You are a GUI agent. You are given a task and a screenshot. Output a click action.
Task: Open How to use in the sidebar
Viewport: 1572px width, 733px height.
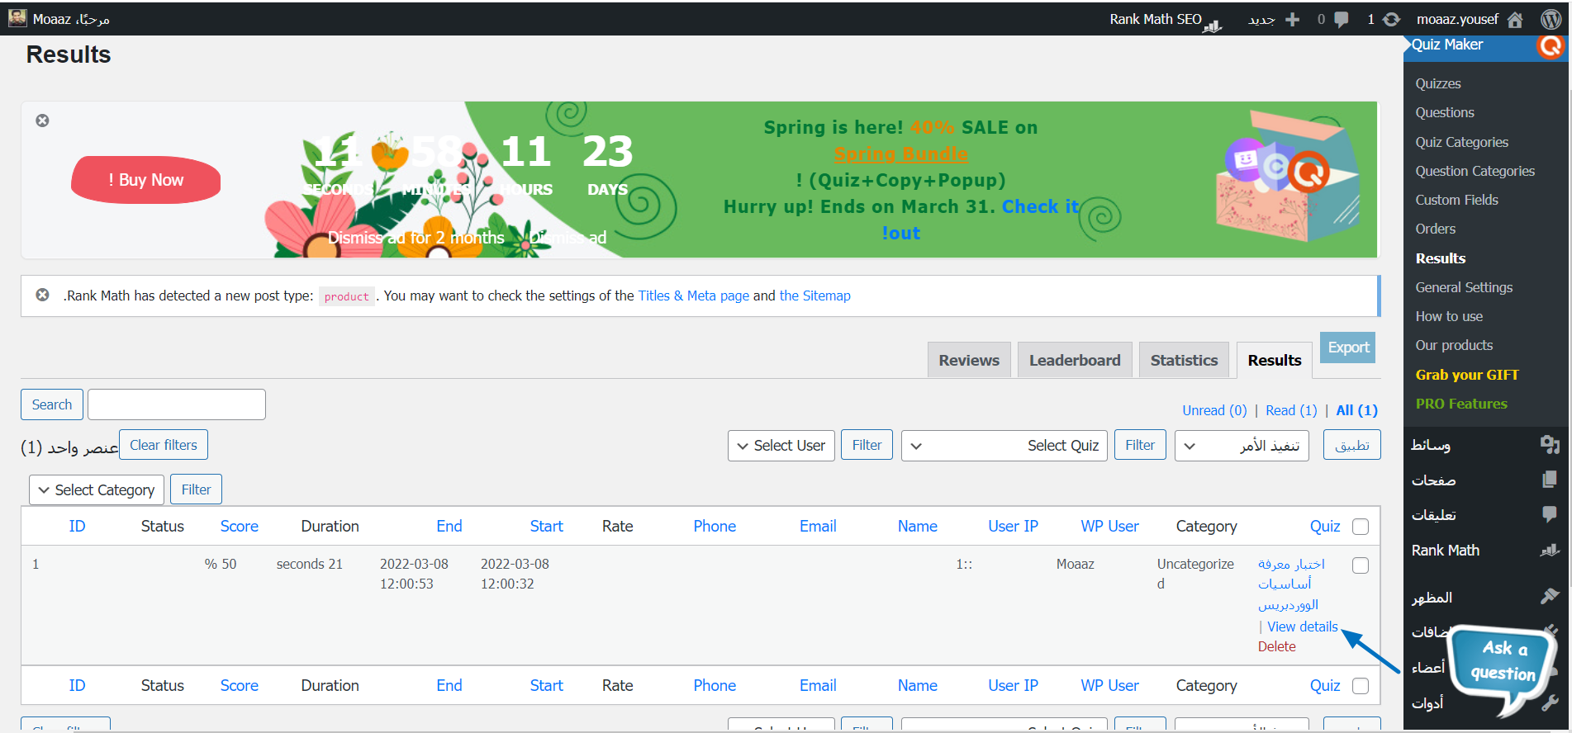(1449, 316)
